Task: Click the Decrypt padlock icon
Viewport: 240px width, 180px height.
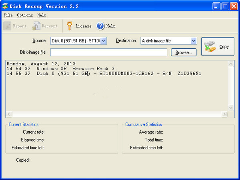Action: (x=36, y=26)
